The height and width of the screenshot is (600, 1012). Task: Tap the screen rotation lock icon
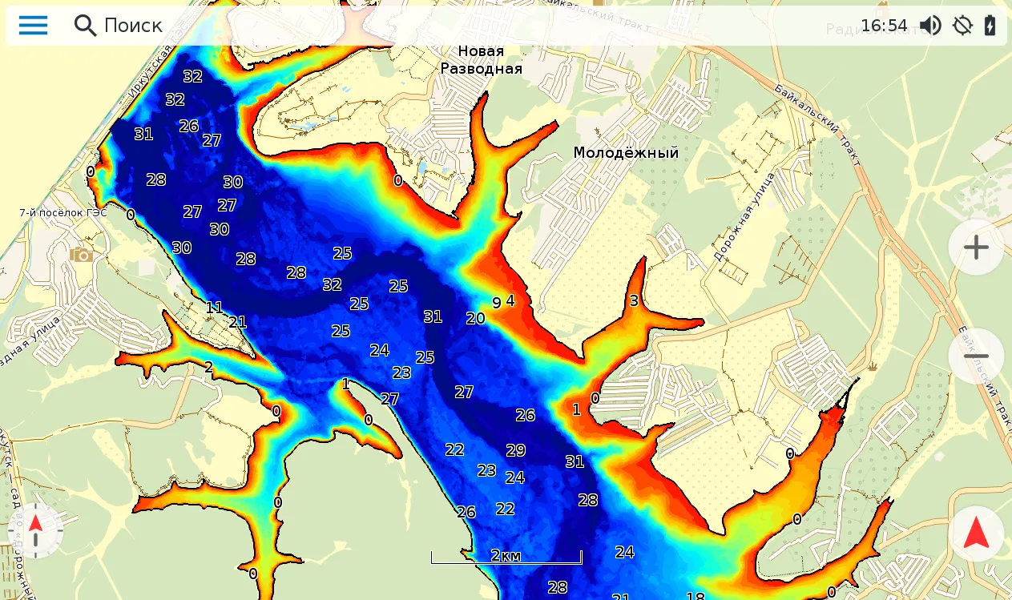pyautogui.click(x=962, y=26)
